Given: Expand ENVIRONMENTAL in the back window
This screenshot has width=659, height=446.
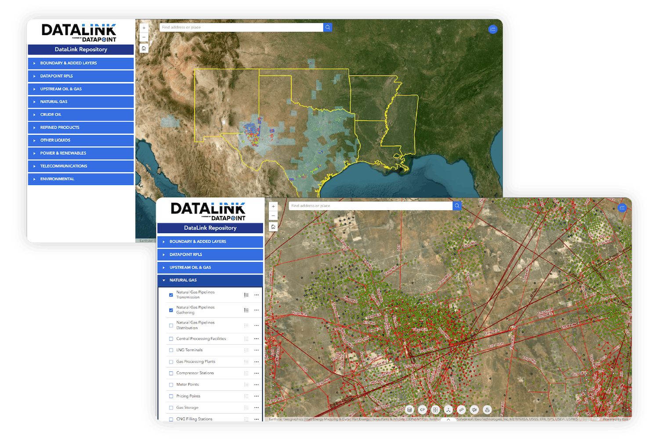Looking at the screenshot, I should 81,179.
